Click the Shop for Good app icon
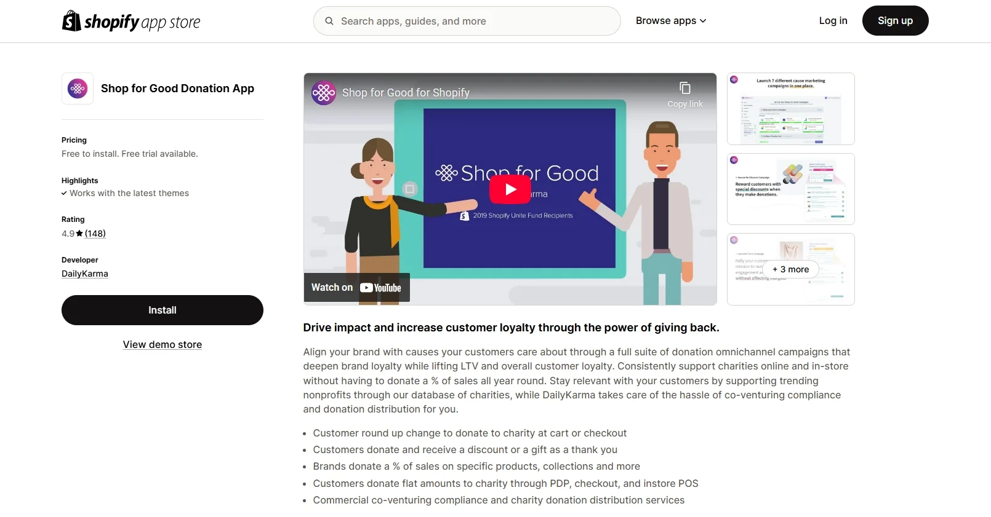Image resolution: width=991 pixels, height=517 pixels. click(78, 89)
